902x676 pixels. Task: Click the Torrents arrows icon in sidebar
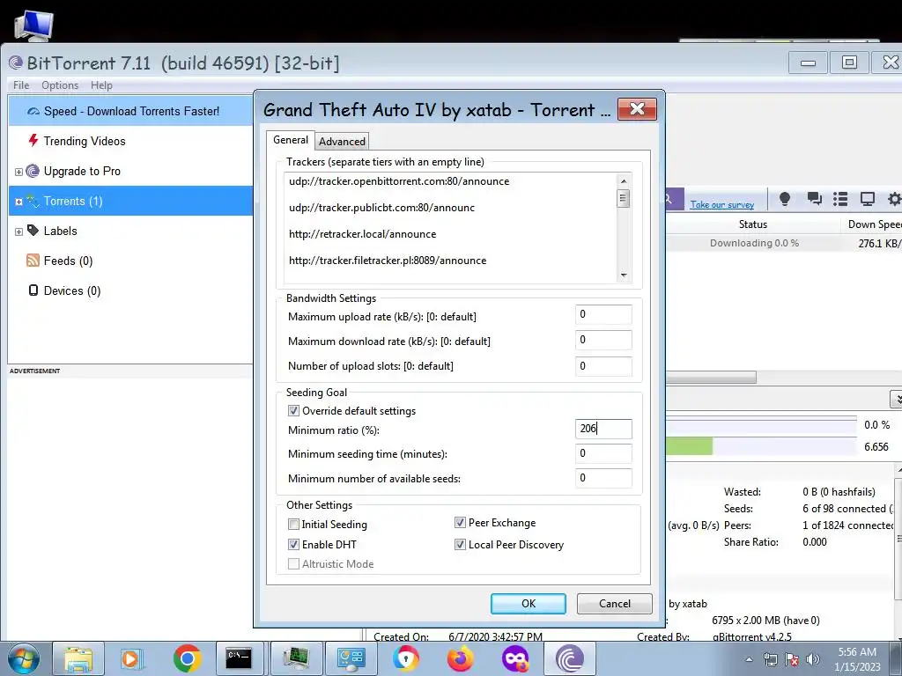point(33,202)
